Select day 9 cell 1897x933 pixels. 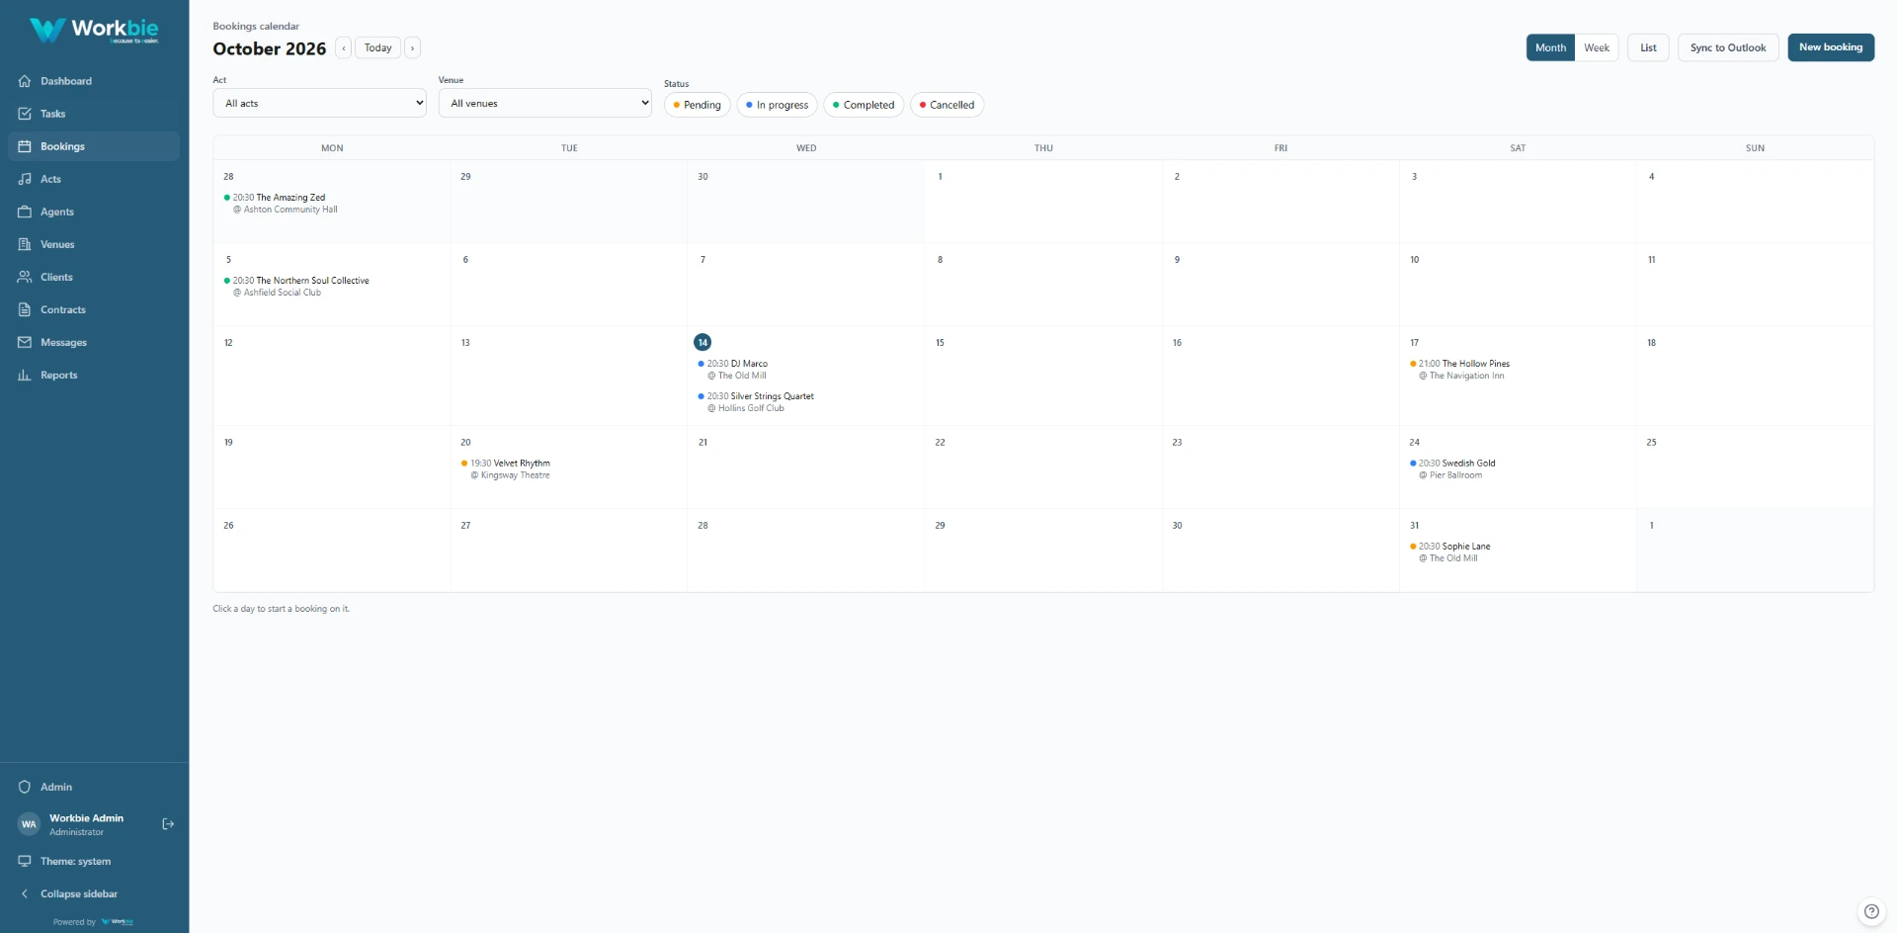pyautogui.click(x=1280, y=285)
